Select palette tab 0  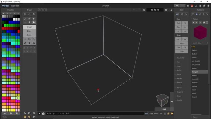[x=7, y=13]
